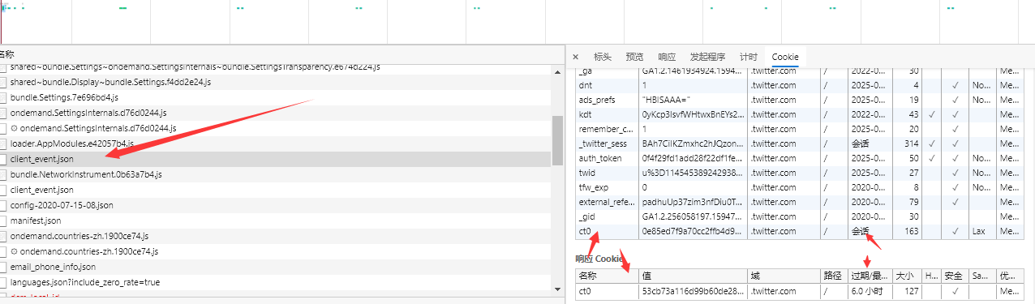This screenshot has height=304, width=1035.
Task: Select the tfw_exp cookie row
Action: 799,186
